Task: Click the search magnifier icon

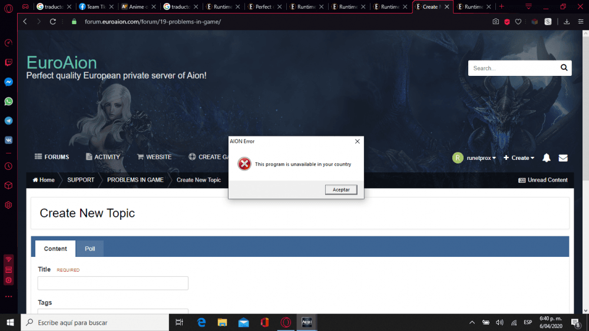Action: pos(564,68)
